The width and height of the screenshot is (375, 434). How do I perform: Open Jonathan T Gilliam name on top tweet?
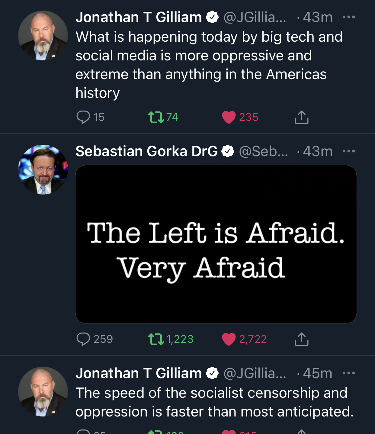tap(139, 17)
